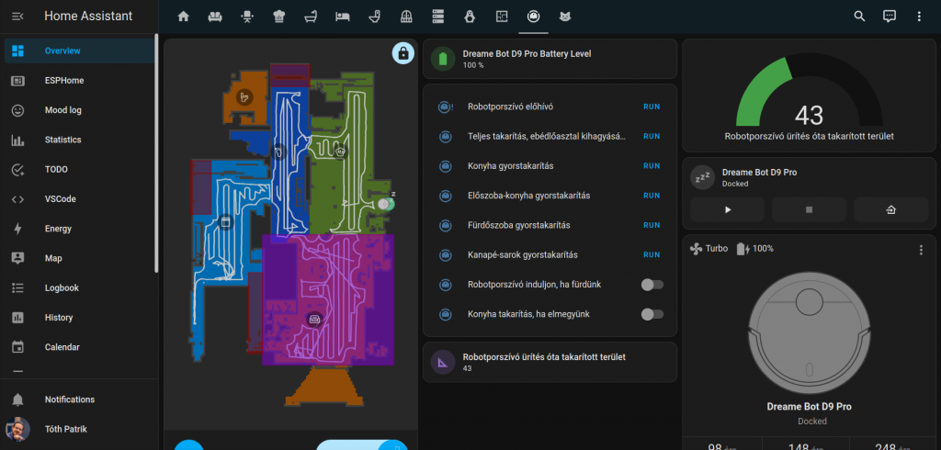This screenshot has width=941, height=450.
Task: Toggle the map lock button
Action: pos(403,53)
